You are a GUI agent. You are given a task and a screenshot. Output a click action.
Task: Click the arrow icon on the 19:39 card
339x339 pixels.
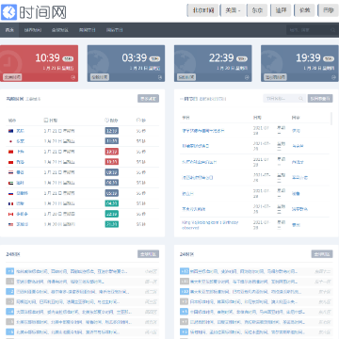pos(333,77)
